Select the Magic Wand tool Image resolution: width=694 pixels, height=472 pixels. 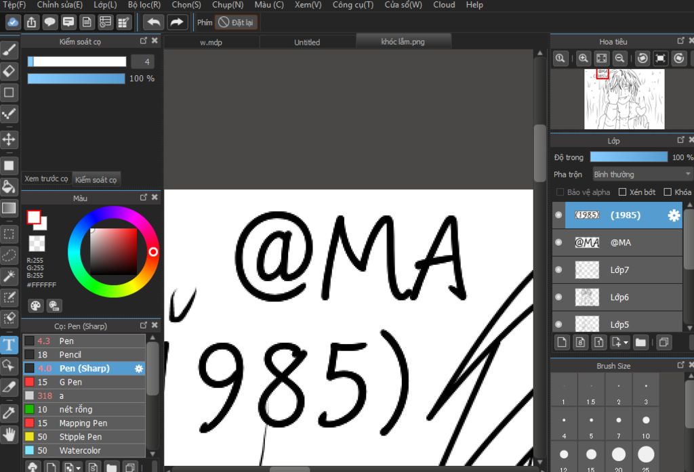coord(9,276)
